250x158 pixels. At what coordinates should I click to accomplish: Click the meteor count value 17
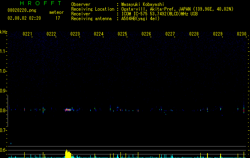click(x=58, y=18)
